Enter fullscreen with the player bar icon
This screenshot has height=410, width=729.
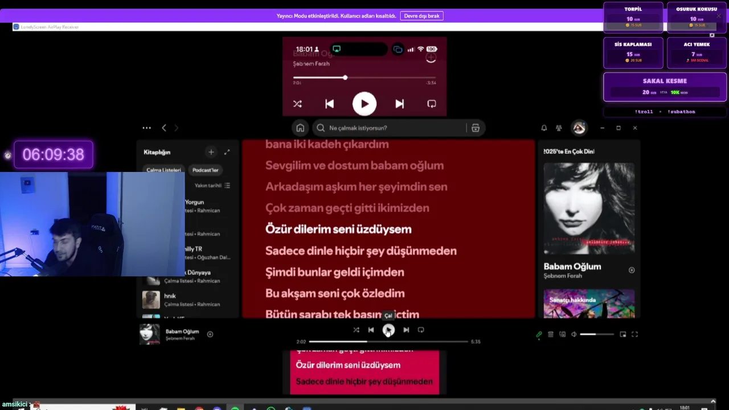click(x=634, y=334)
